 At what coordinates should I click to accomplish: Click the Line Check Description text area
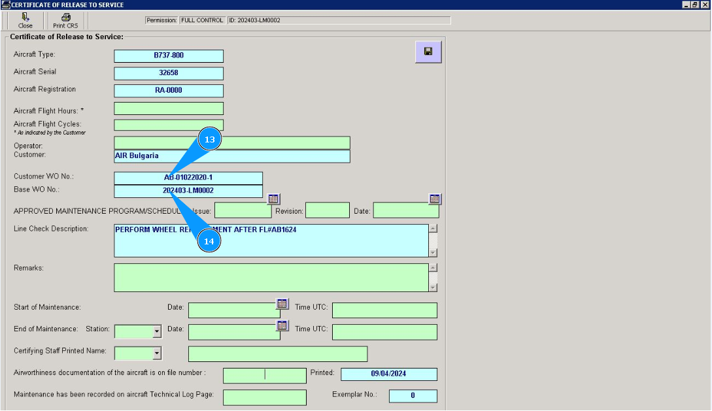click(271, 240)
